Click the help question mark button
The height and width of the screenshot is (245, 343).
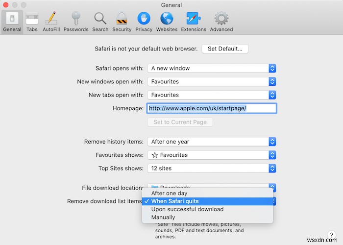pyautogui.click(x=332, y=235)
